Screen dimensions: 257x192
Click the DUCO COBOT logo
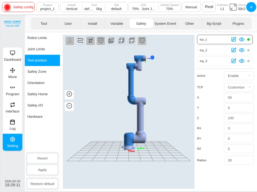[x=13, y=23]
